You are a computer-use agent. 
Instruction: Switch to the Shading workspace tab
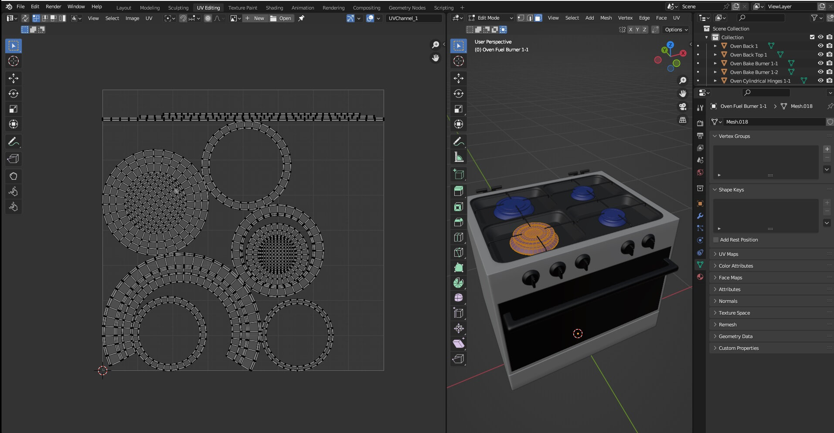point(274,7)
